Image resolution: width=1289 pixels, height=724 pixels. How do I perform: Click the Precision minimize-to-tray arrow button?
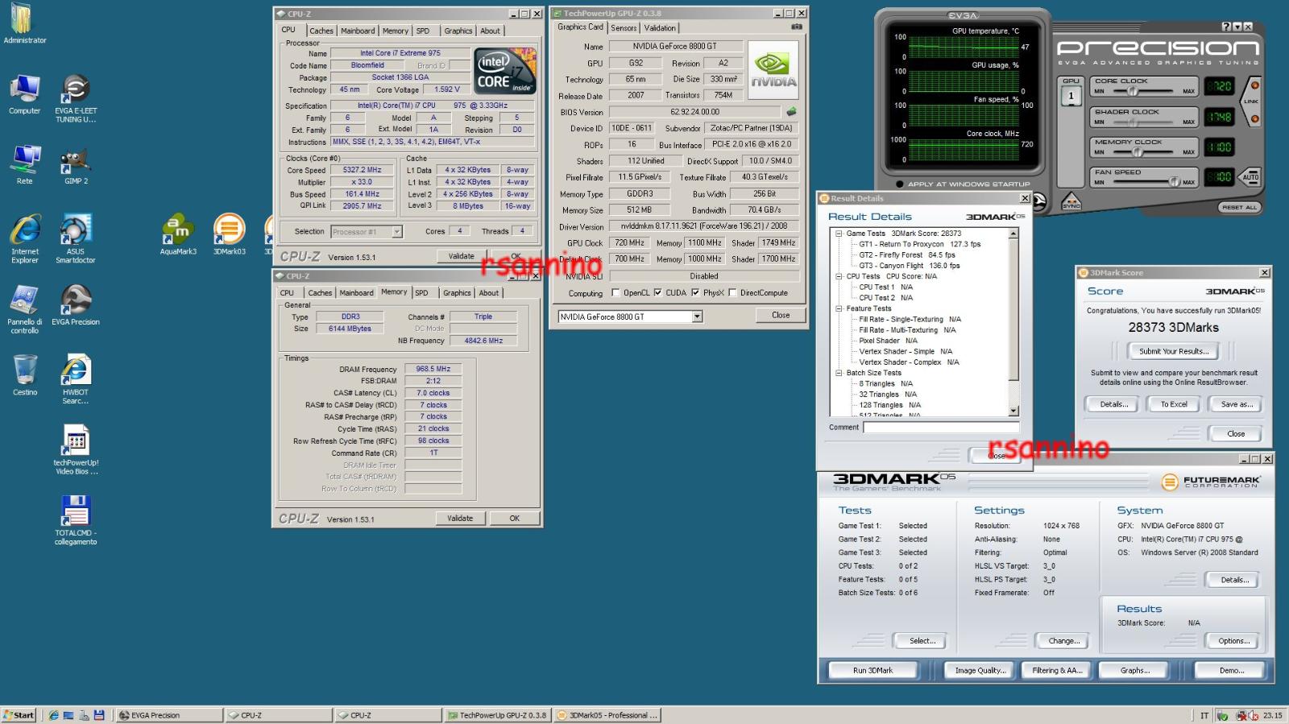1237,27
